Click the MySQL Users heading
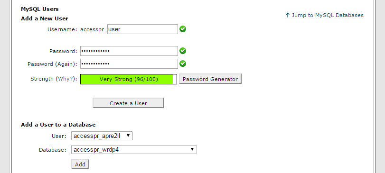The image size is (385, 173). click(40, 9)
